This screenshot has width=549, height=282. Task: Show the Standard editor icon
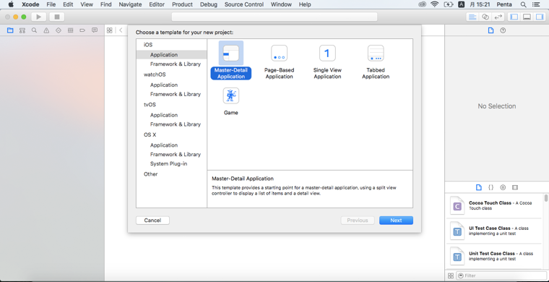[x=472, y=17]
